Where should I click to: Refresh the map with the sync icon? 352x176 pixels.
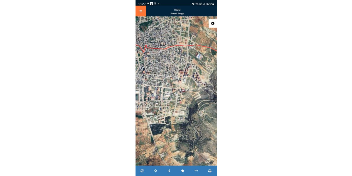(x=142, y=171)
